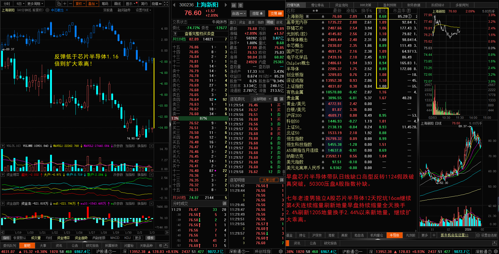This screenshot has width=499, height=254.
Task: Click the 详 icon in 逐笔明细 header
Action: pos(282,180)
